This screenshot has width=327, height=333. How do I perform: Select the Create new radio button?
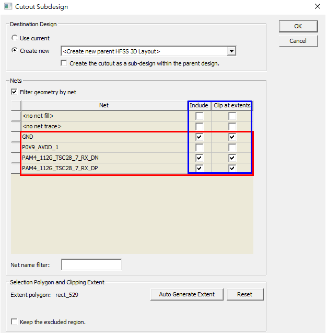coord(15,51)
